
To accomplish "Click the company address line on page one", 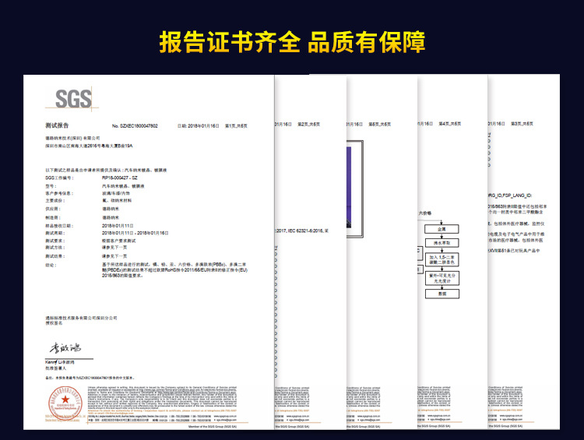I will pos(89,146).
